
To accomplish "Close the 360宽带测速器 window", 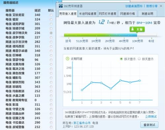I will 161,6.
